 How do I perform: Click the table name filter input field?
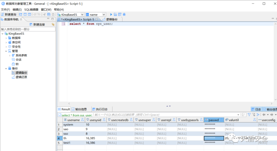tap(28, 29)
